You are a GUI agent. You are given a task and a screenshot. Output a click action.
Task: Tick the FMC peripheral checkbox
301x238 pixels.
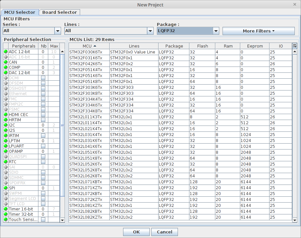pyautogui.click(x=43, y=99)
